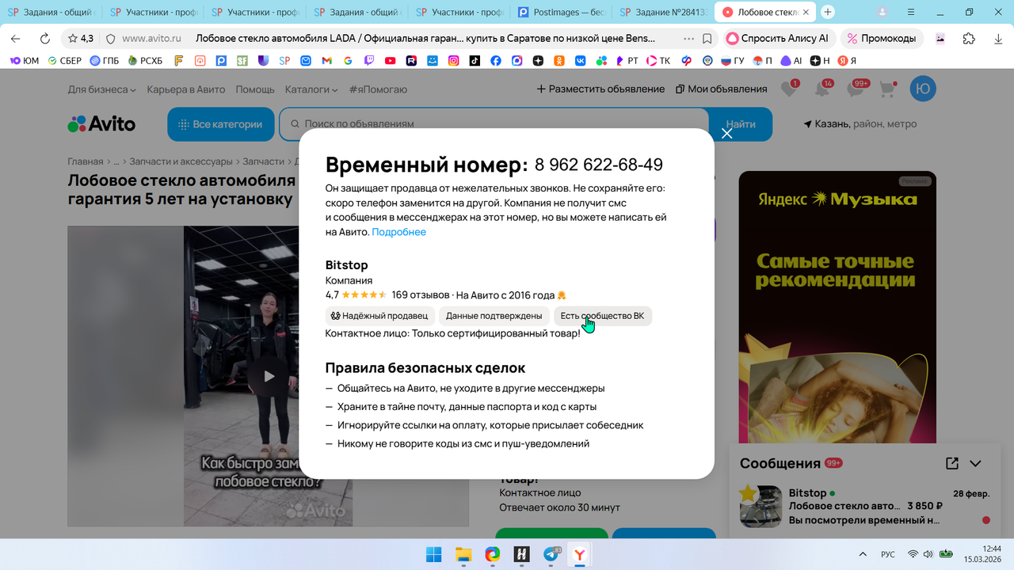Open Gmail bookmark icon
Image resolution: width=1014 pixels, height=570 pixels.
(326, 59)
